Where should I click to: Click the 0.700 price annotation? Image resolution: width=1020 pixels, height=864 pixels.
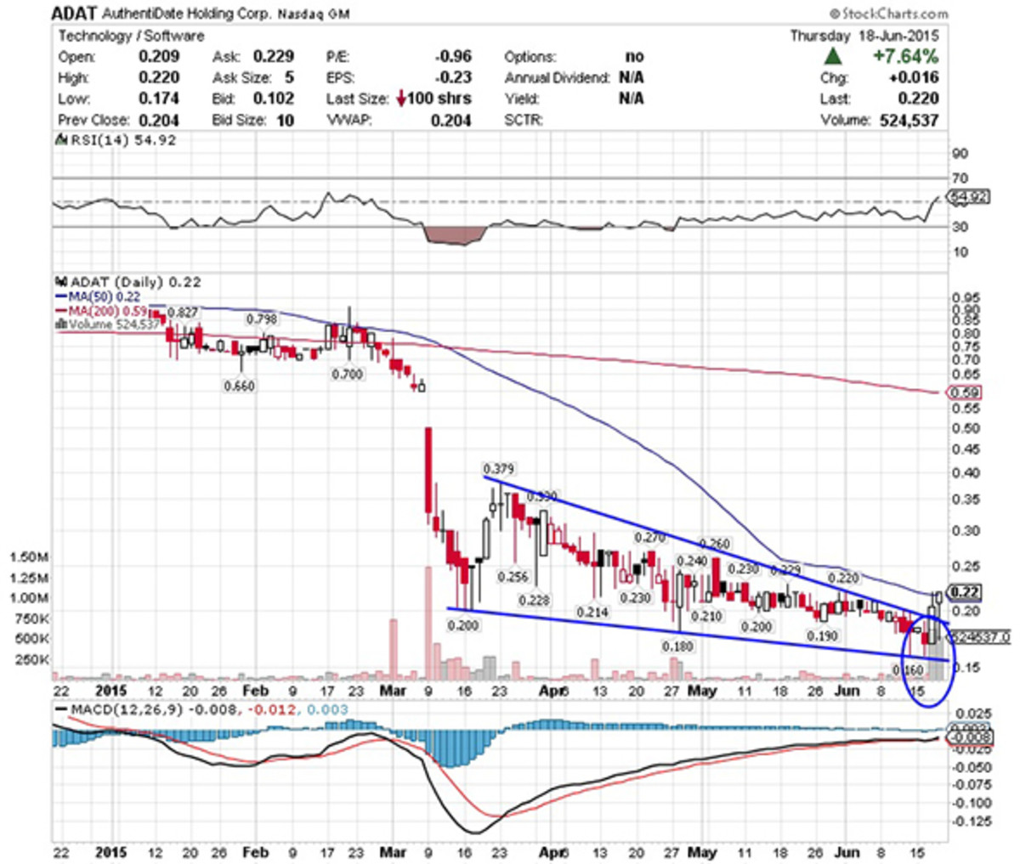(348, 374)
